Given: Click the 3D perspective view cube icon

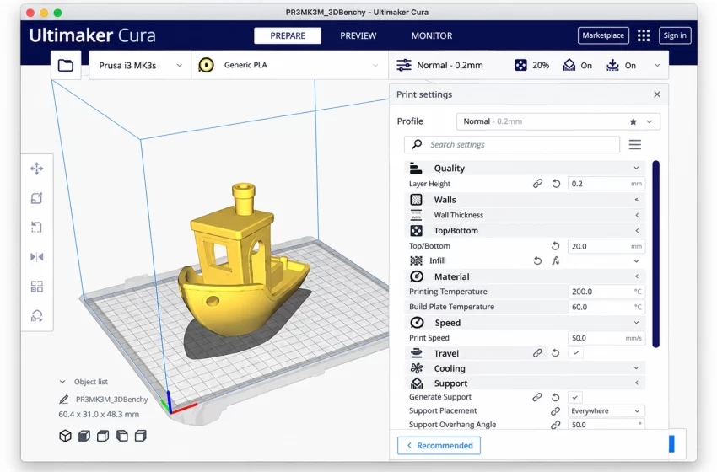Looking at the screenshot, I should [x=66, y=436].
